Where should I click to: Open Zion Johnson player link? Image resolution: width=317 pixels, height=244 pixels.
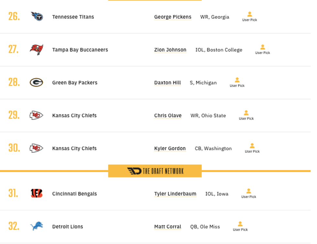(170, 50)
